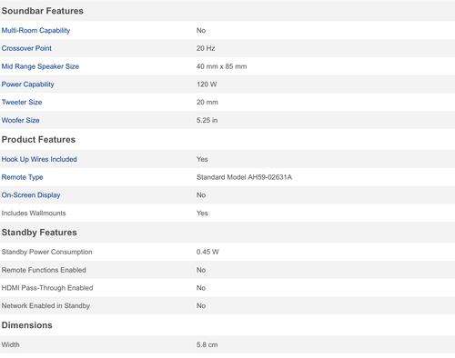Viewport: 455px width, 358px height.
Task: Open the On-Screen Display link
Action: [x=31, y=195]
